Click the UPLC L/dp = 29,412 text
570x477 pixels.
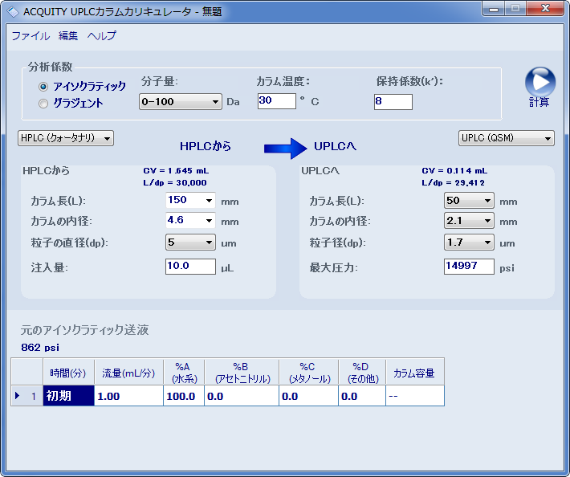coord(454,182)
